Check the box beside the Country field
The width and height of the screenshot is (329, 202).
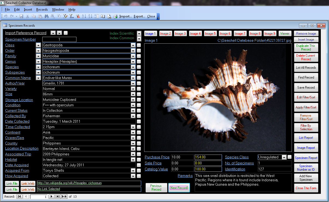pyautogui.click(x=139, y=143)
